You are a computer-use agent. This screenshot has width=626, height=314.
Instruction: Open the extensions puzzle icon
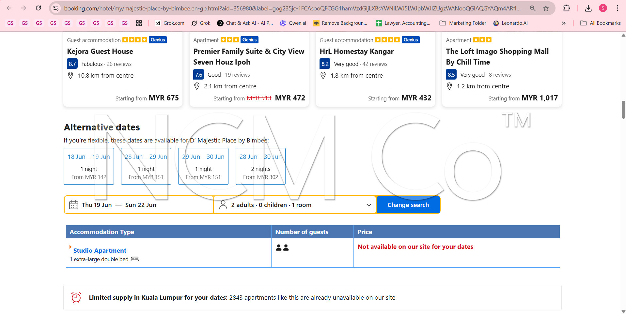click(x=567, y=8)
